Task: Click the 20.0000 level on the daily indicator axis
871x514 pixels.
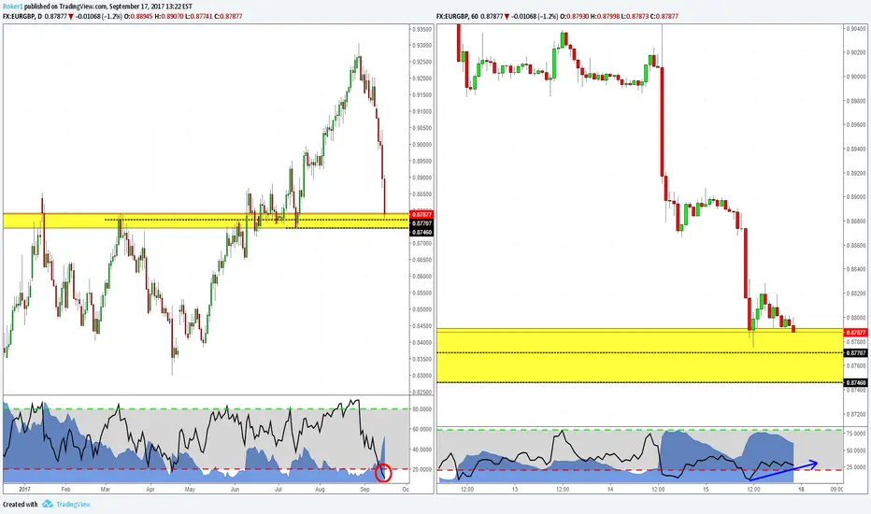Action: point(422,469)
